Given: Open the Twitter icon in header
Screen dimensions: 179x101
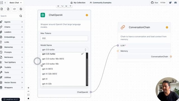Looking at the screenshot, I should click(x=170, y=3).
